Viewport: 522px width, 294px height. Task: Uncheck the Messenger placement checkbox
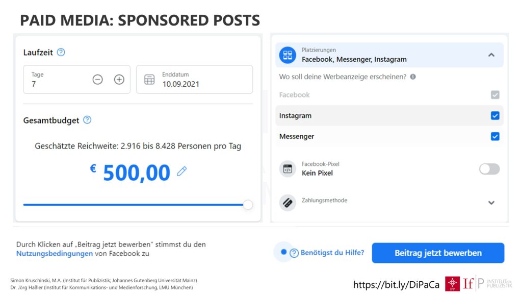coord(495,136)
